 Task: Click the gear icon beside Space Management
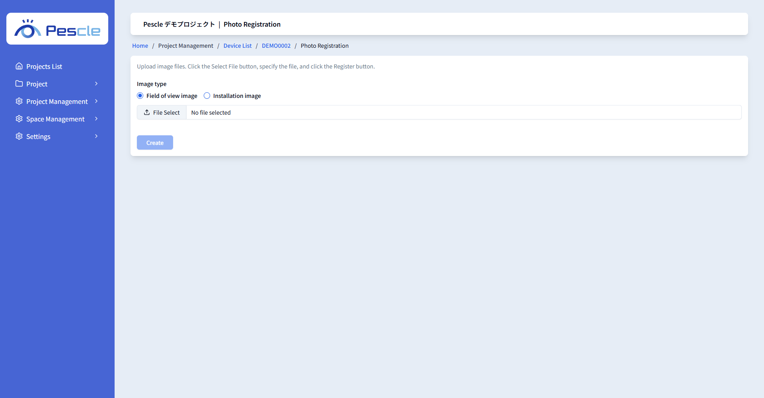19,119
